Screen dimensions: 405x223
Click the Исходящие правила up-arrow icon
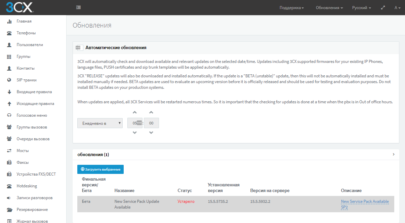(9, 104)
